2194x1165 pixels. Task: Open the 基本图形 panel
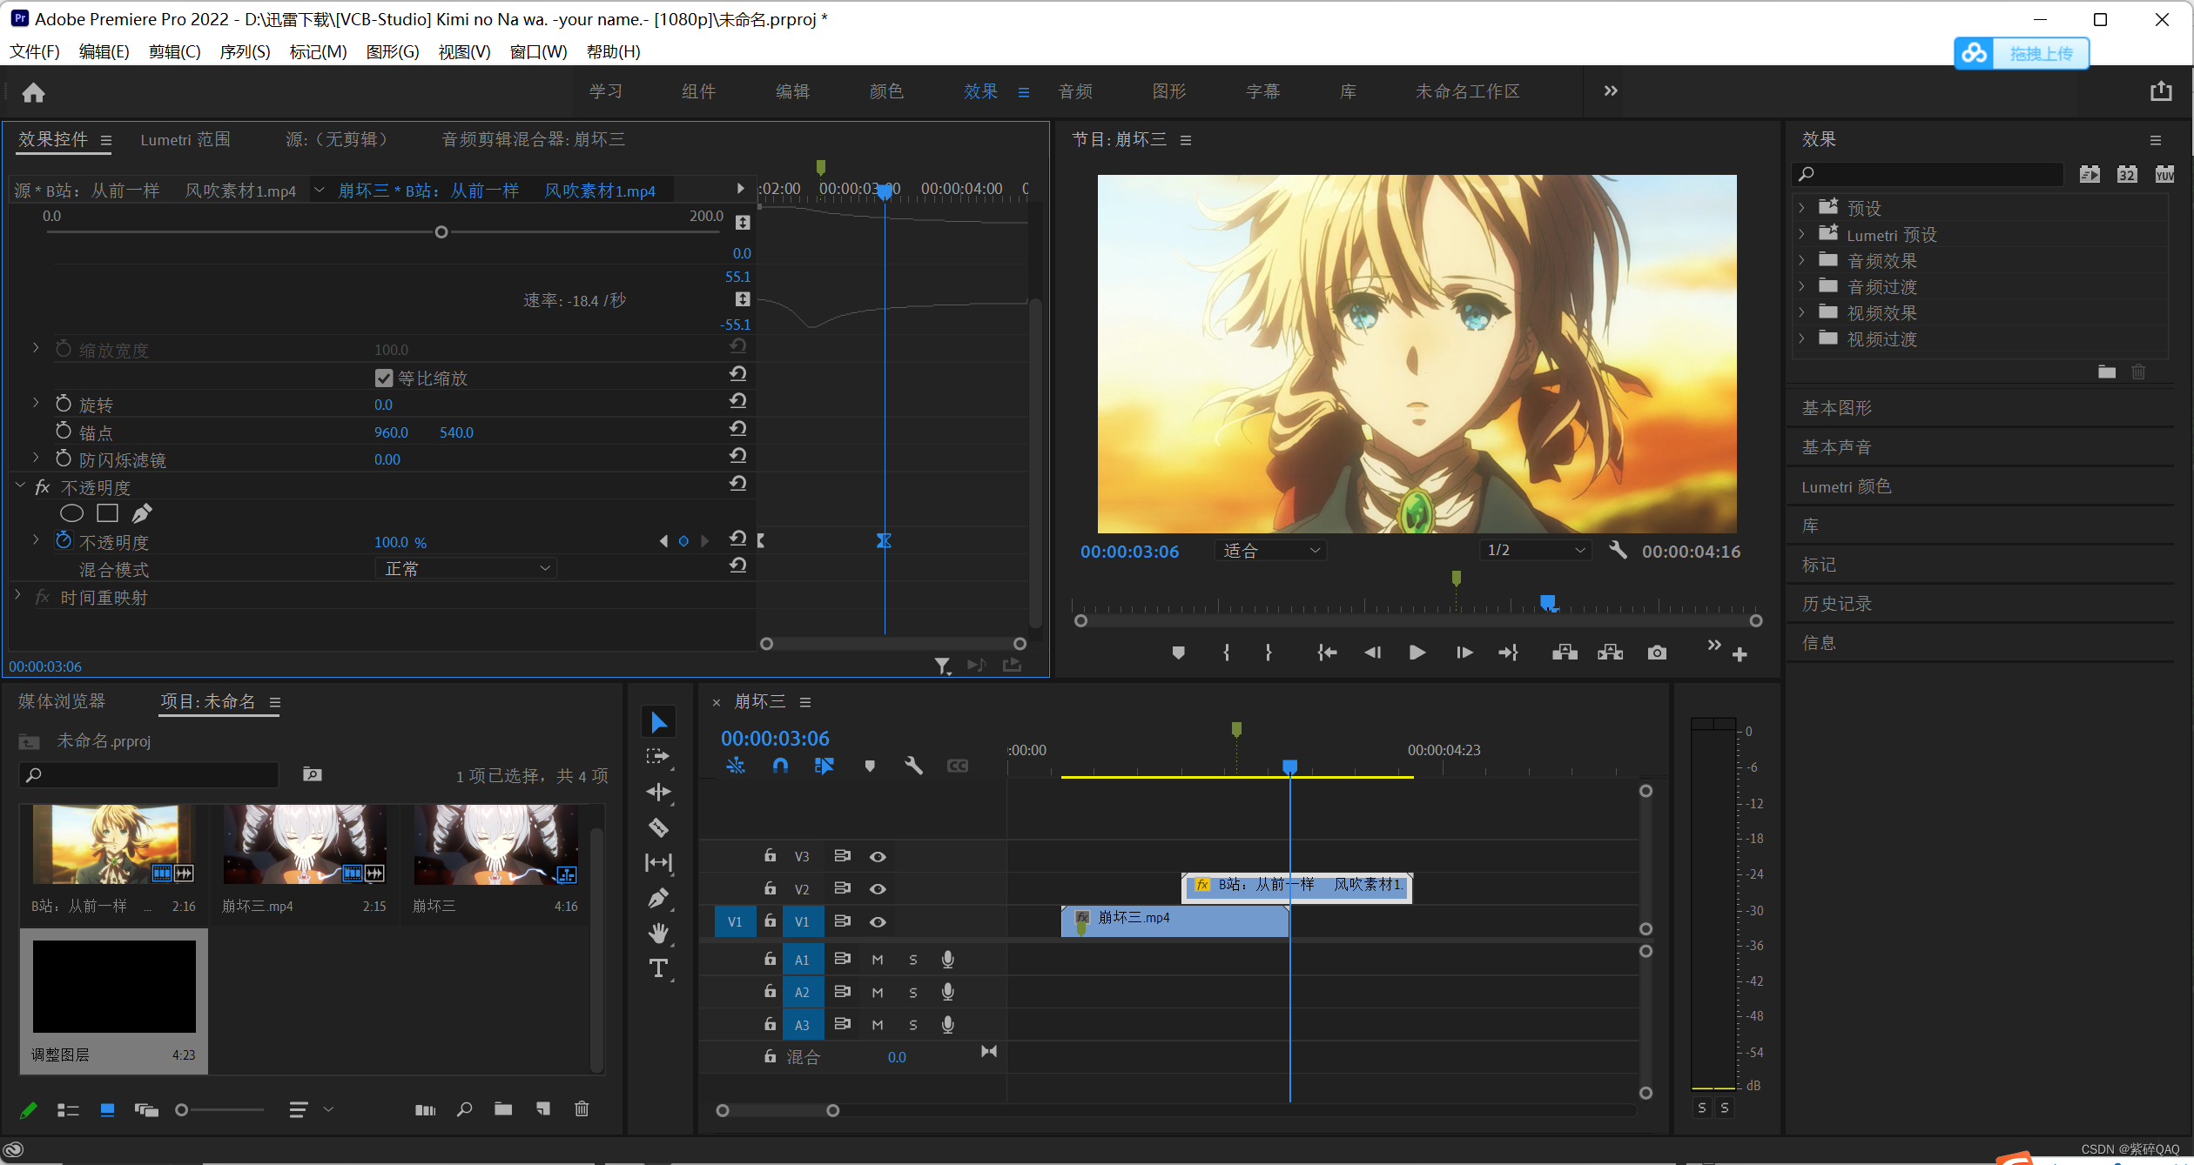1837,407
